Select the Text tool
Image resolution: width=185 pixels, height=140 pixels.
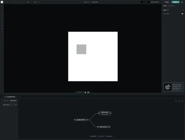tap(22, 2)
